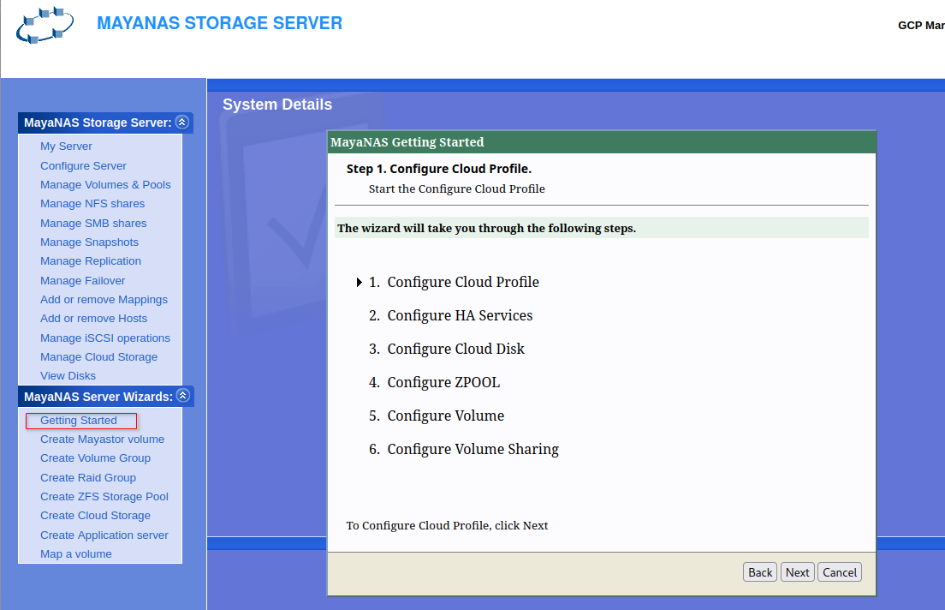
Task: Open View Disks link
Action: [68, 376]
